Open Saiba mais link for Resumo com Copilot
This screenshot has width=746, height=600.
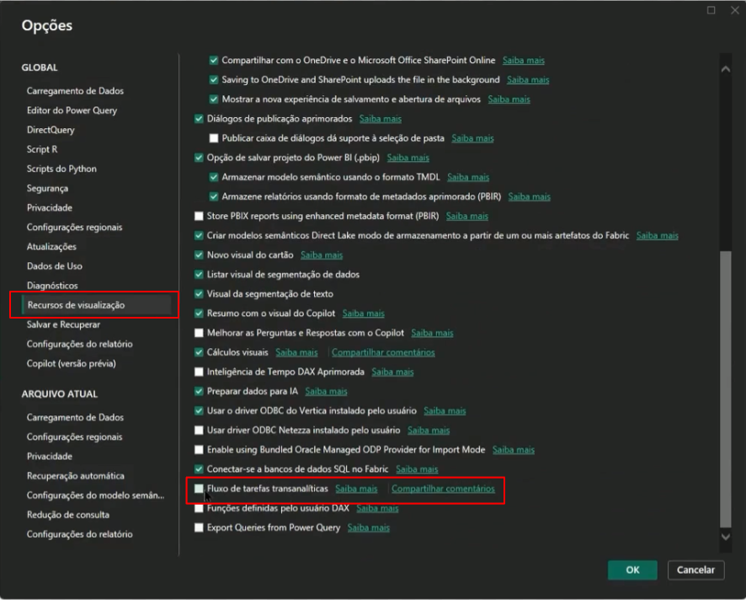(364, 313)
